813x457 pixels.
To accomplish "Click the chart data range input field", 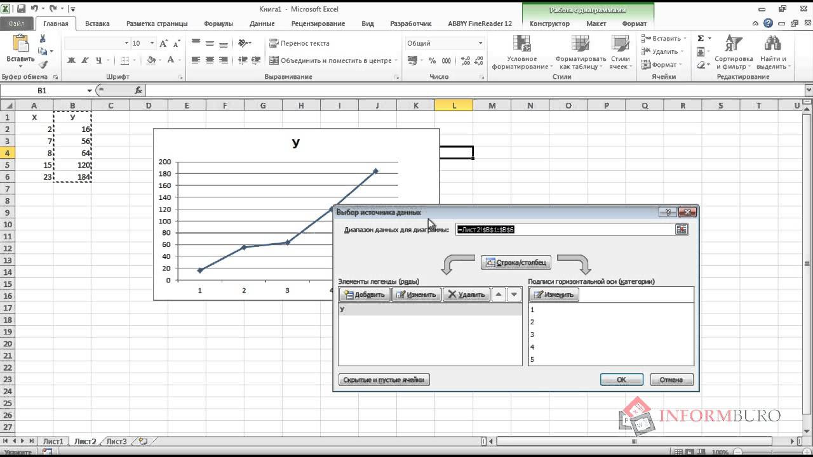I will click(565, 230).
